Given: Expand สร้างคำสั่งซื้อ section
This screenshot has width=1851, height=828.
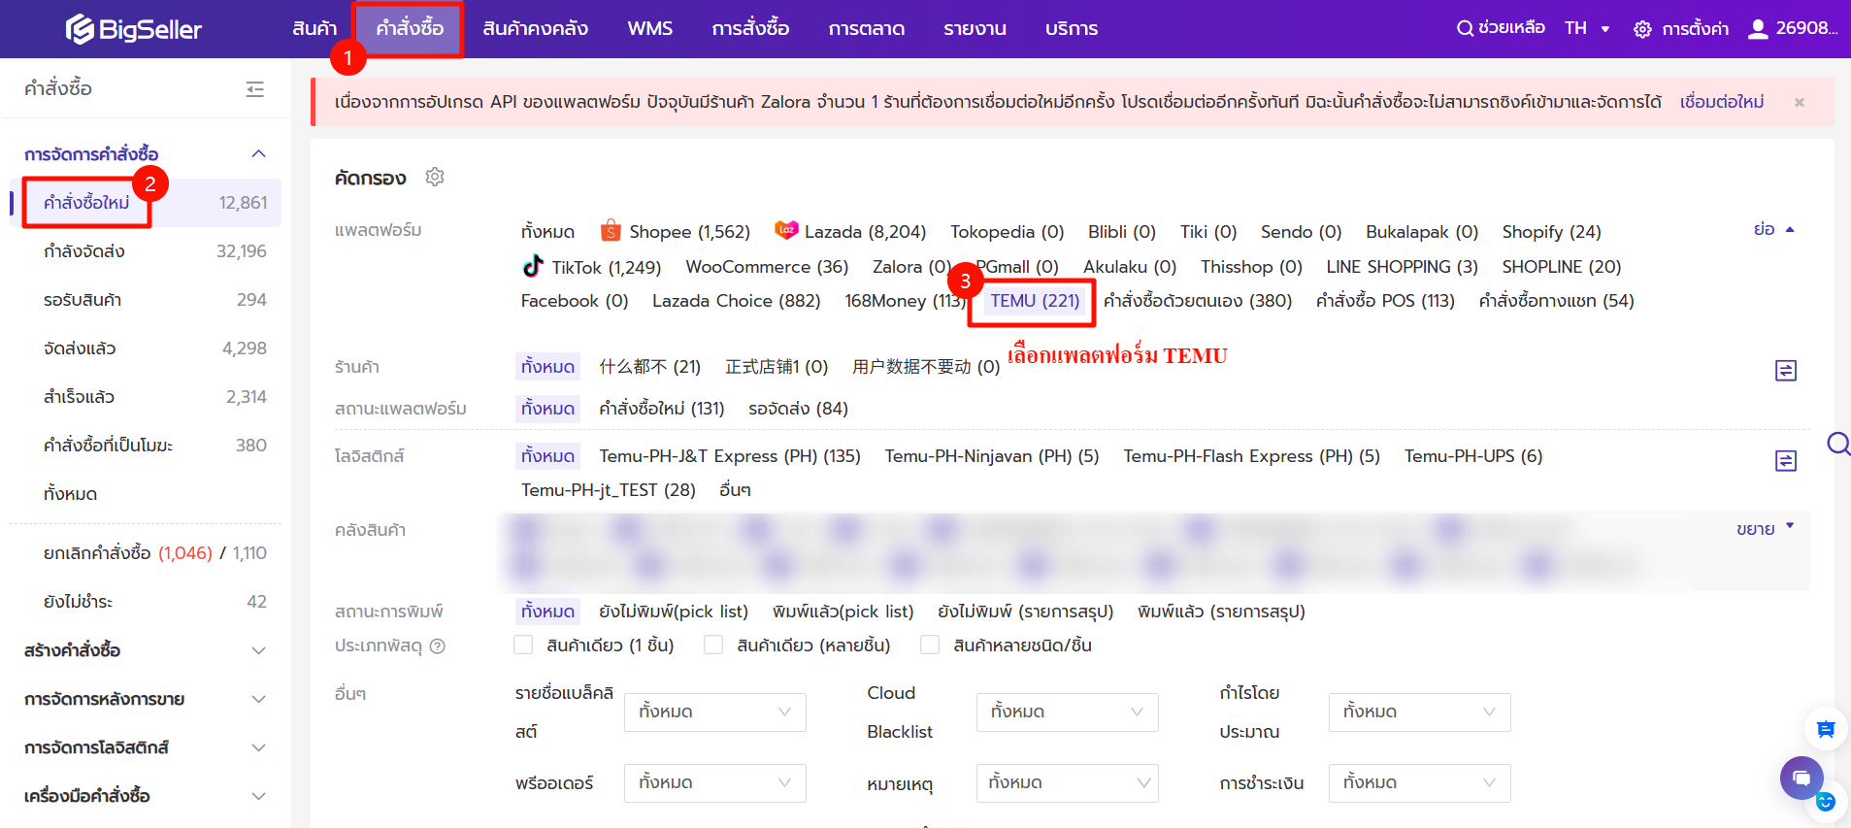Looking at the screenshot, I should point(258,650).
